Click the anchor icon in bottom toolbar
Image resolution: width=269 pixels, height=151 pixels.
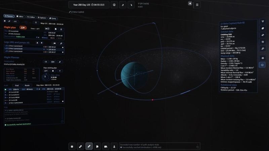(114, 146)
